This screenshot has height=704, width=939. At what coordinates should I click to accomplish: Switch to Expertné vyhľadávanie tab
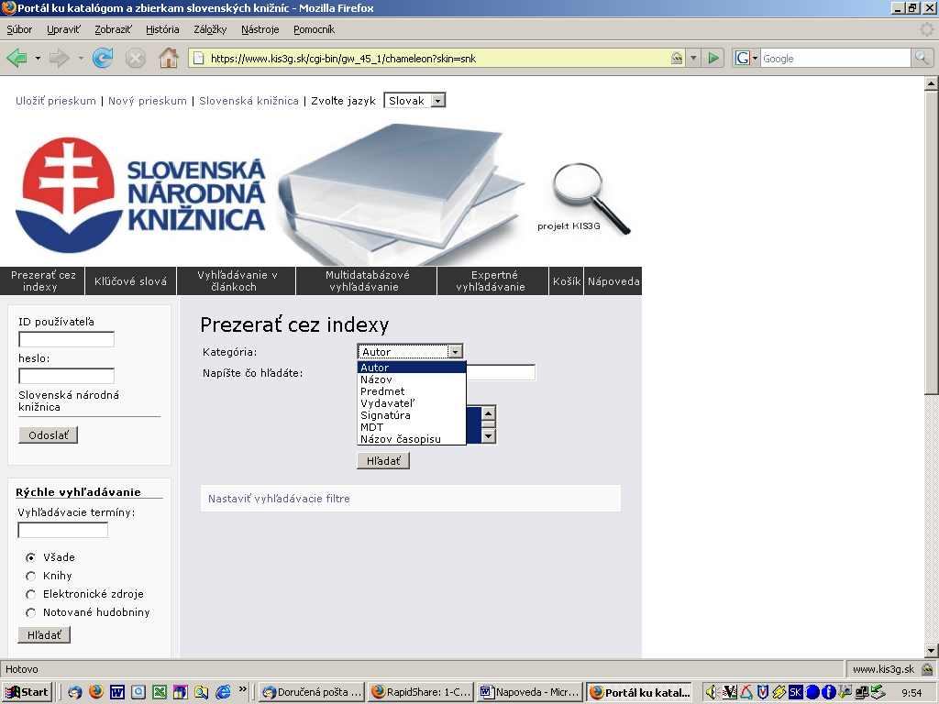pyautogui.click(x=493, y=280)
